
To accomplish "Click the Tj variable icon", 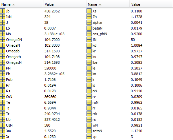I will click(x=3, y=108).
